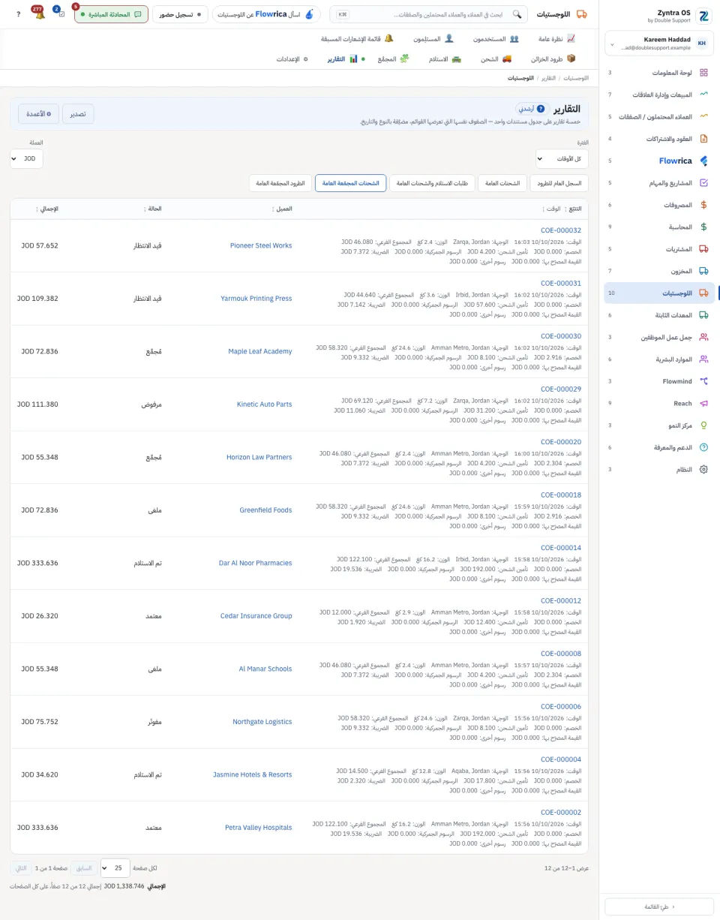Screen dimensions: 720x920
Task: Sort by the total 'الإجمالي' column
Action: coord(46,209)
